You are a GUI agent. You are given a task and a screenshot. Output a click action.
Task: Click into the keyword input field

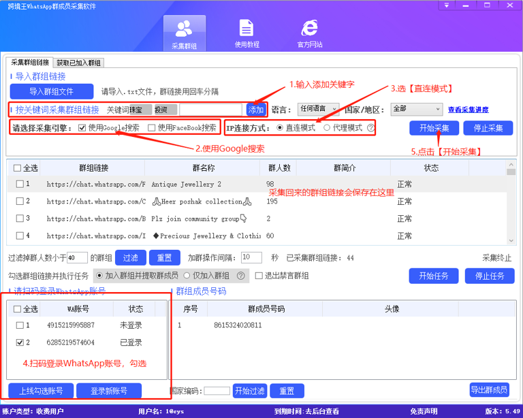coord(210,110)
